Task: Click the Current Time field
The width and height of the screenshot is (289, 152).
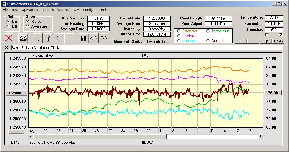Action: pos(157,34)
